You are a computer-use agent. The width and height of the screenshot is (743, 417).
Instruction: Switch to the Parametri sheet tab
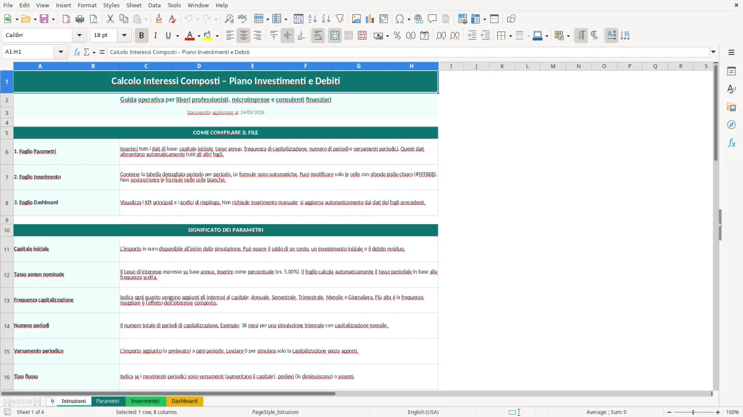(108, 401)
